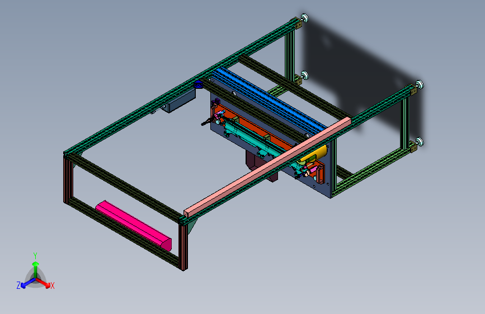Pick the small blue bracket beside the gray box

(x=198, y=84)
